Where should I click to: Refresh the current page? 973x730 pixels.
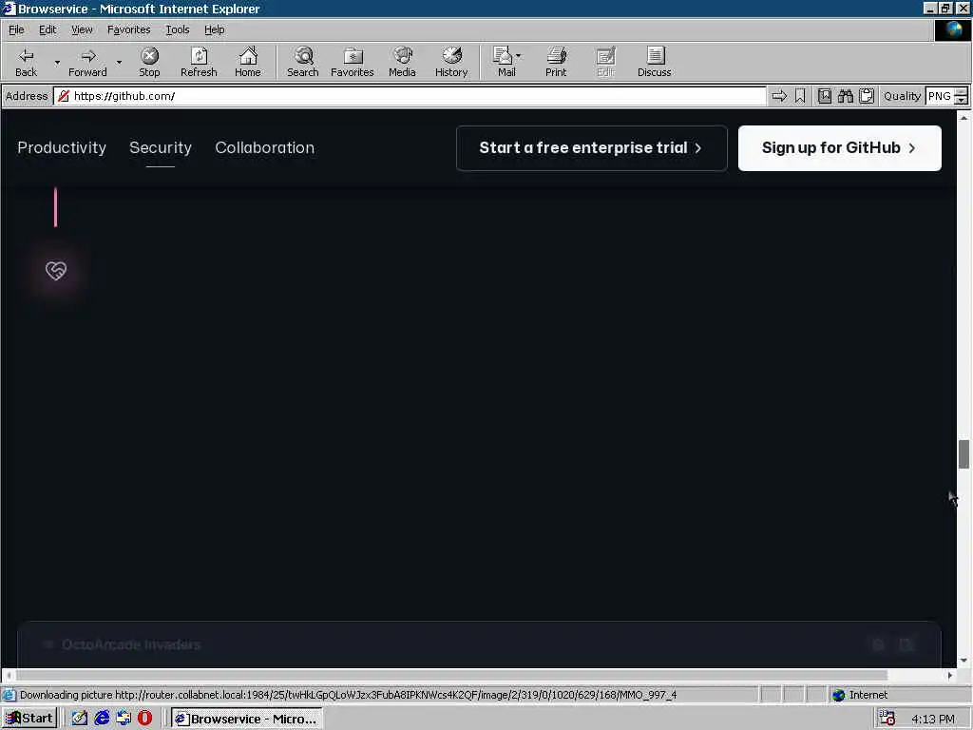click(199, 62)
